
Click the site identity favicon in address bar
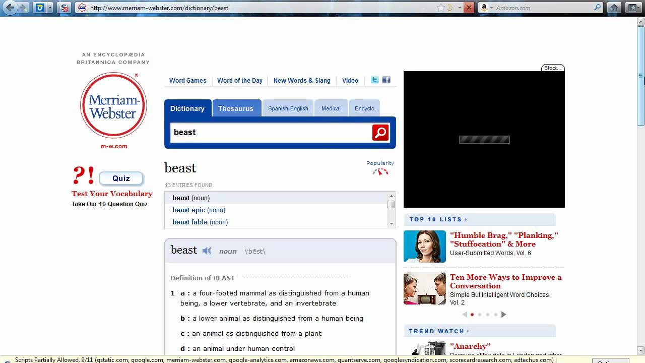coord(82,8)
